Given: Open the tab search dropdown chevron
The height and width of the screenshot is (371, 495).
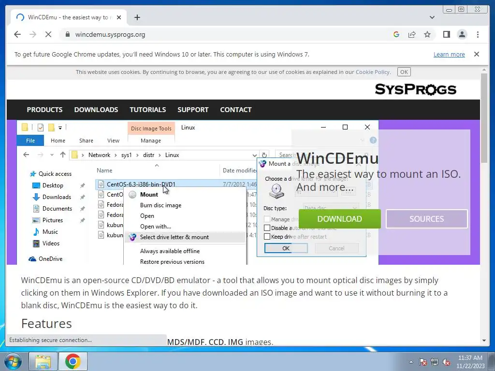Looking at the screenshot, I should [x=432, y=17].
